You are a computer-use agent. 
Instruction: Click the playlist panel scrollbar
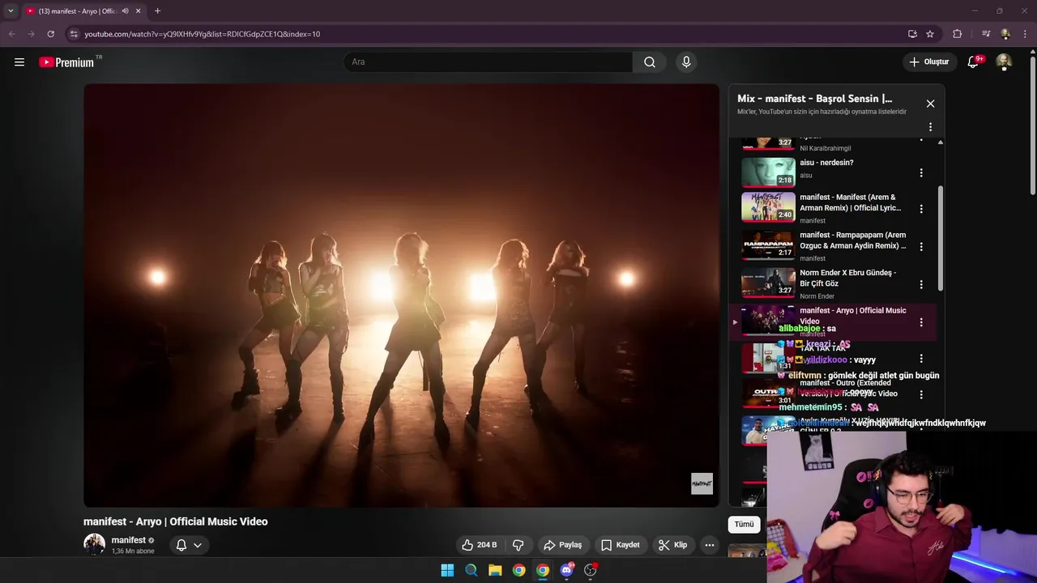[x=940, y=238]
